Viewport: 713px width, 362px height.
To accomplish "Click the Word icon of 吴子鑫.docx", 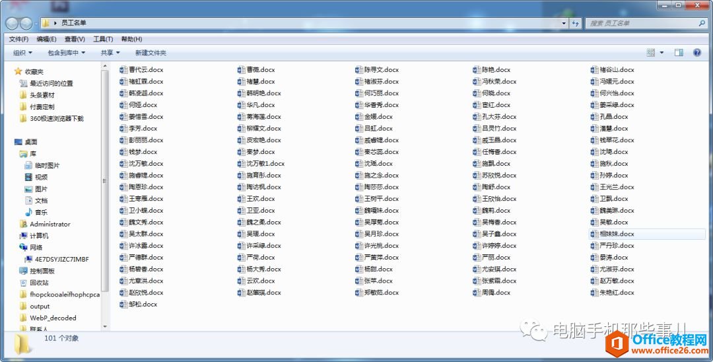I will pos(477,234).
